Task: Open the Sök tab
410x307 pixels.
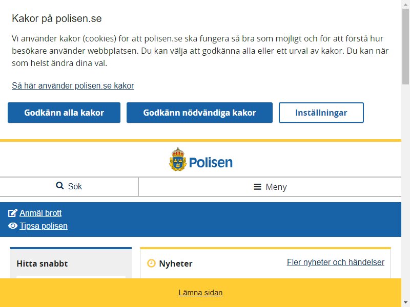Action: [69, 186]
